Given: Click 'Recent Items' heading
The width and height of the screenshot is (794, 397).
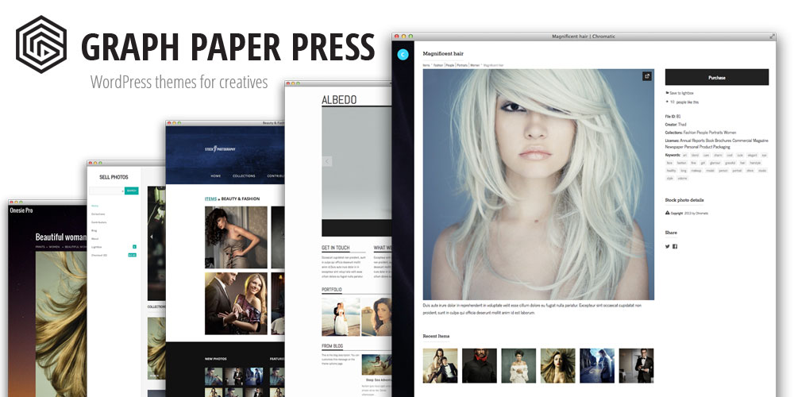Looking at the screenshot, I should click(436, 336).
